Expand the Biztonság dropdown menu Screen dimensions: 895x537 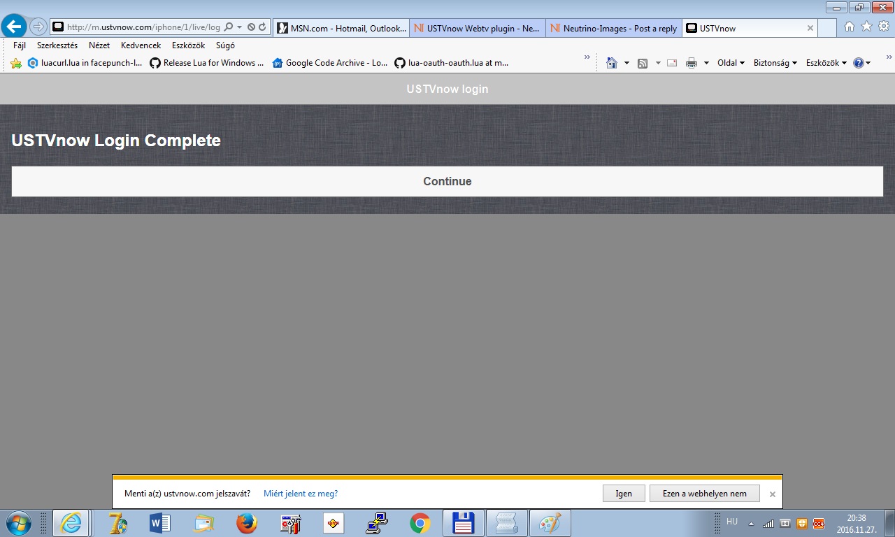point(775,63)
